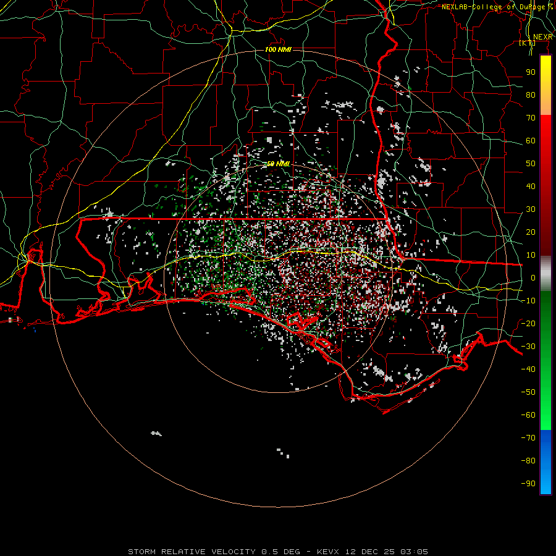556x556 pixels.
Task: Select the -20 value on velocity scale
Action: point(528,324)
